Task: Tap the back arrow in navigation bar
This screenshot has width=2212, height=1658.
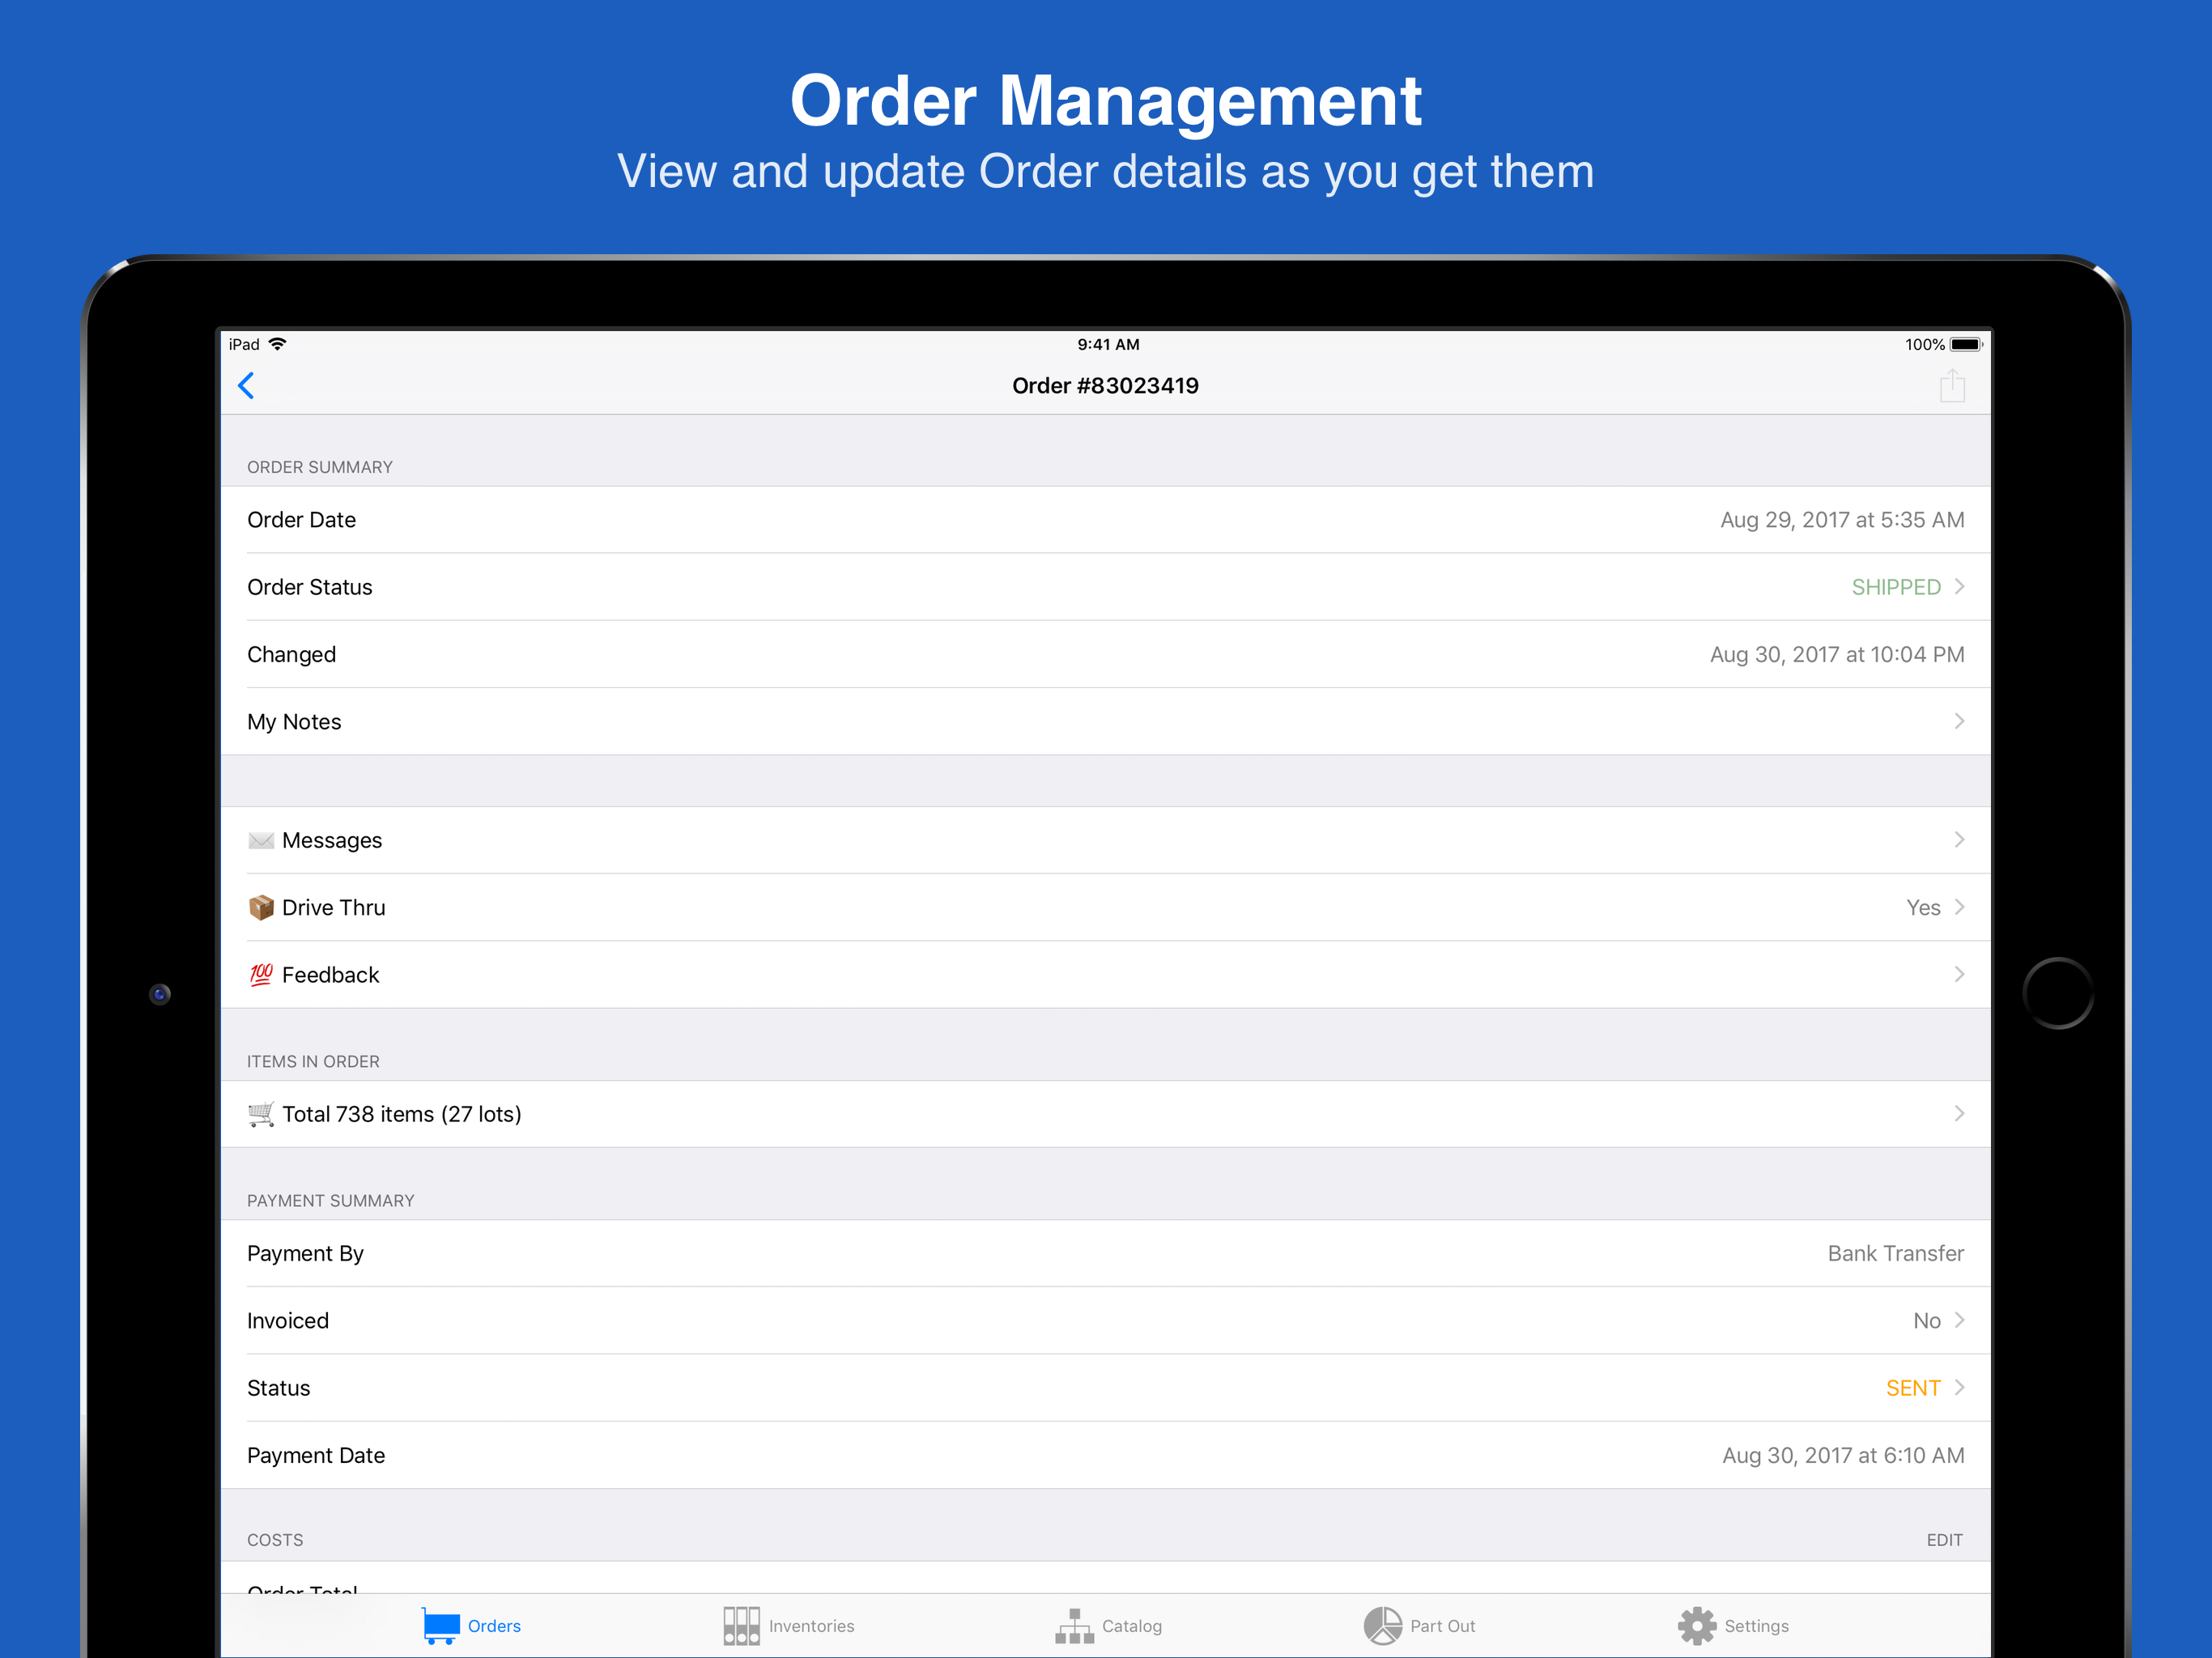Action: pos(246,386)
